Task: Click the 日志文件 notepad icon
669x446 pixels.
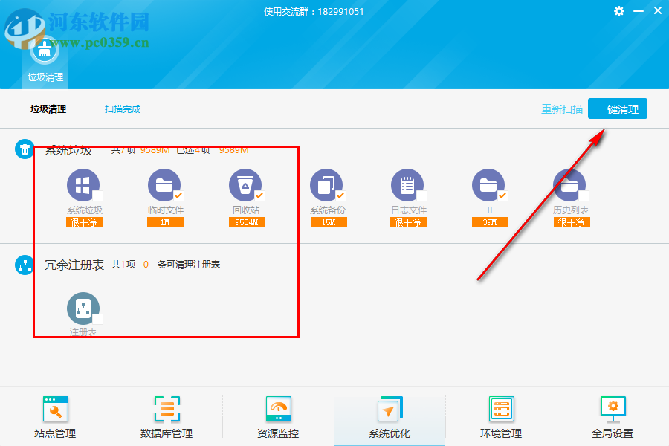Action: click(x=407, y=185)
